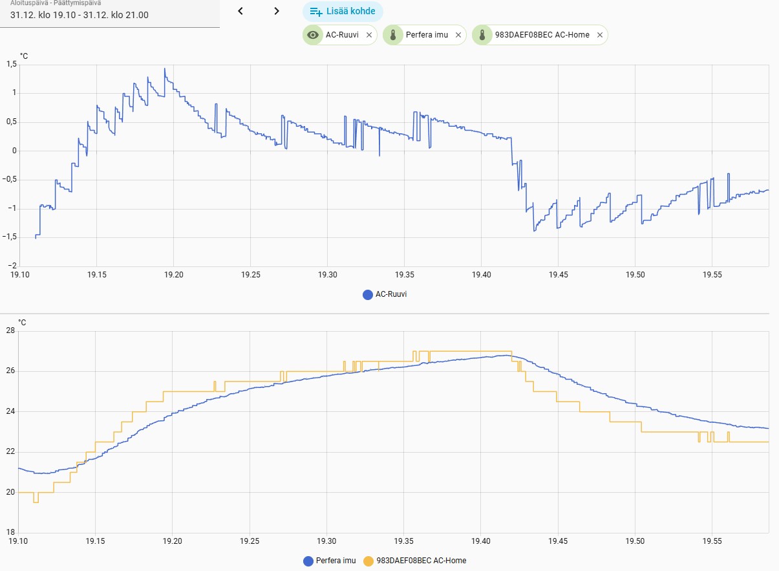Click the AC-Ruuvi line's lowest dip after 19.40
The image size is (779, 571).
[x=534, y=230]
